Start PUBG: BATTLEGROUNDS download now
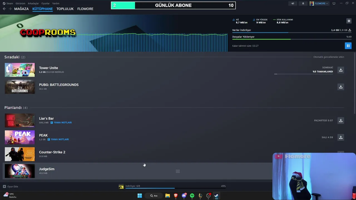The height and width of the screenshot is (200, 356). 341,87
